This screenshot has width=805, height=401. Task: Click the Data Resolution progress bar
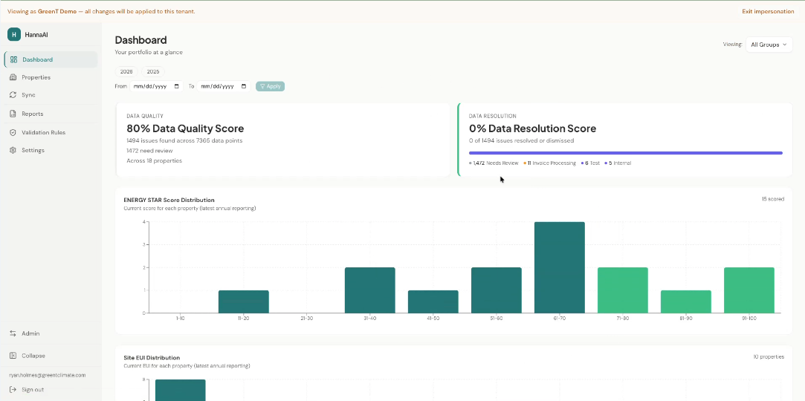click(x=625, y=153)
